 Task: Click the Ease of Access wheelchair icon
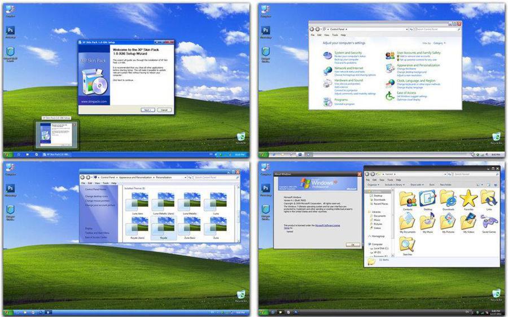(x=389, y=96)
